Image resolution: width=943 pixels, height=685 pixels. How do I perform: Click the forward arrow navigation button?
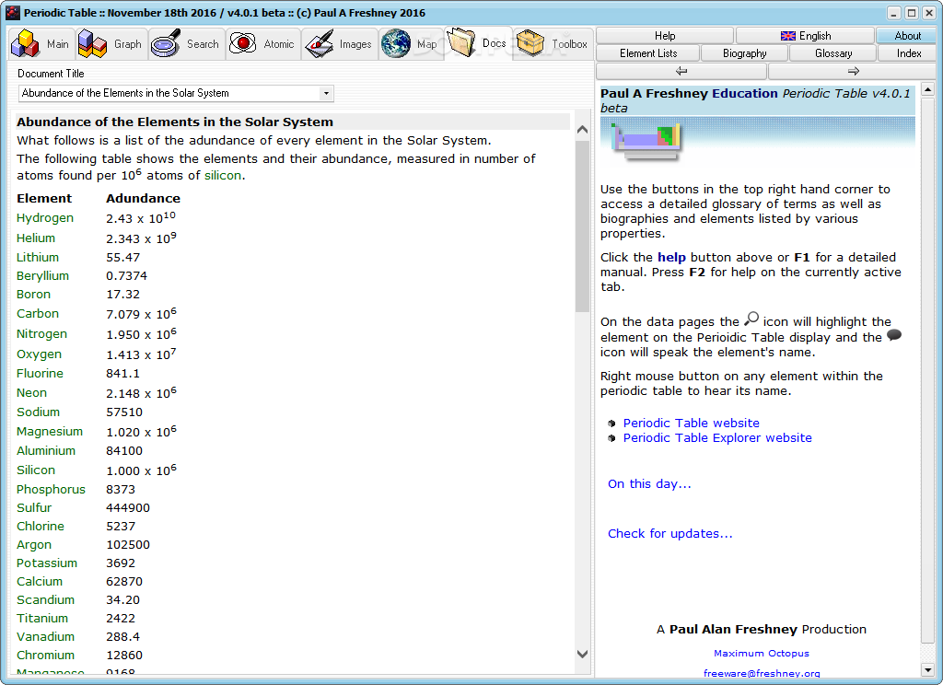(853, 71)
